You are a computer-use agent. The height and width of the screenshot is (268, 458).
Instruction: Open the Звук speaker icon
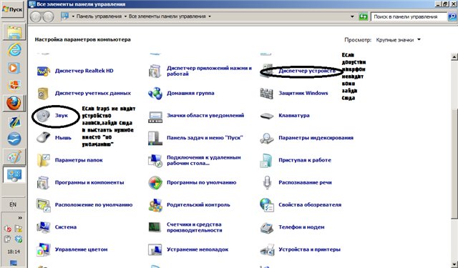click(43, 116)
